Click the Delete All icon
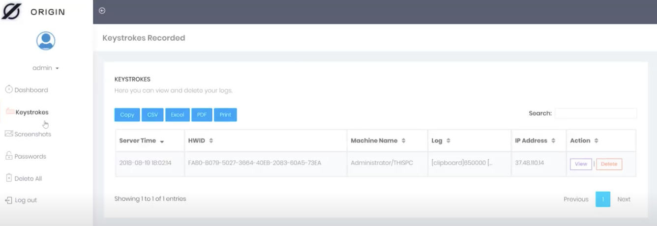657x226 pixels. 9,178
